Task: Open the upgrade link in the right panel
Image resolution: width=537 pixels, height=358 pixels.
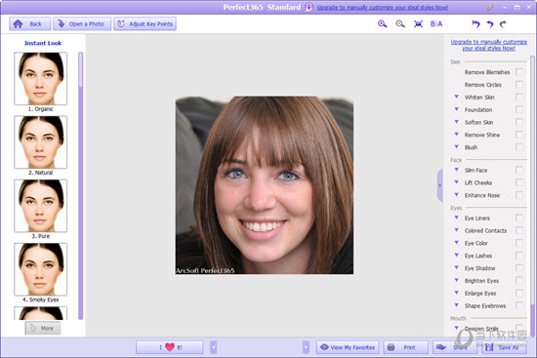Action: click(x=489, y=45)
